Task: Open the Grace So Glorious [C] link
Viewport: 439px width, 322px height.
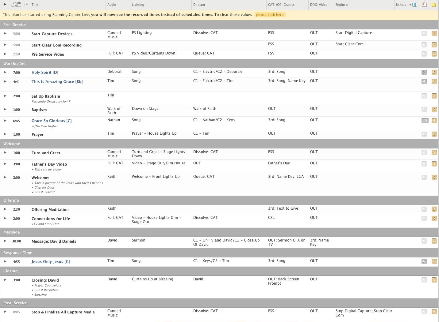Action: (x=52, y=121)
